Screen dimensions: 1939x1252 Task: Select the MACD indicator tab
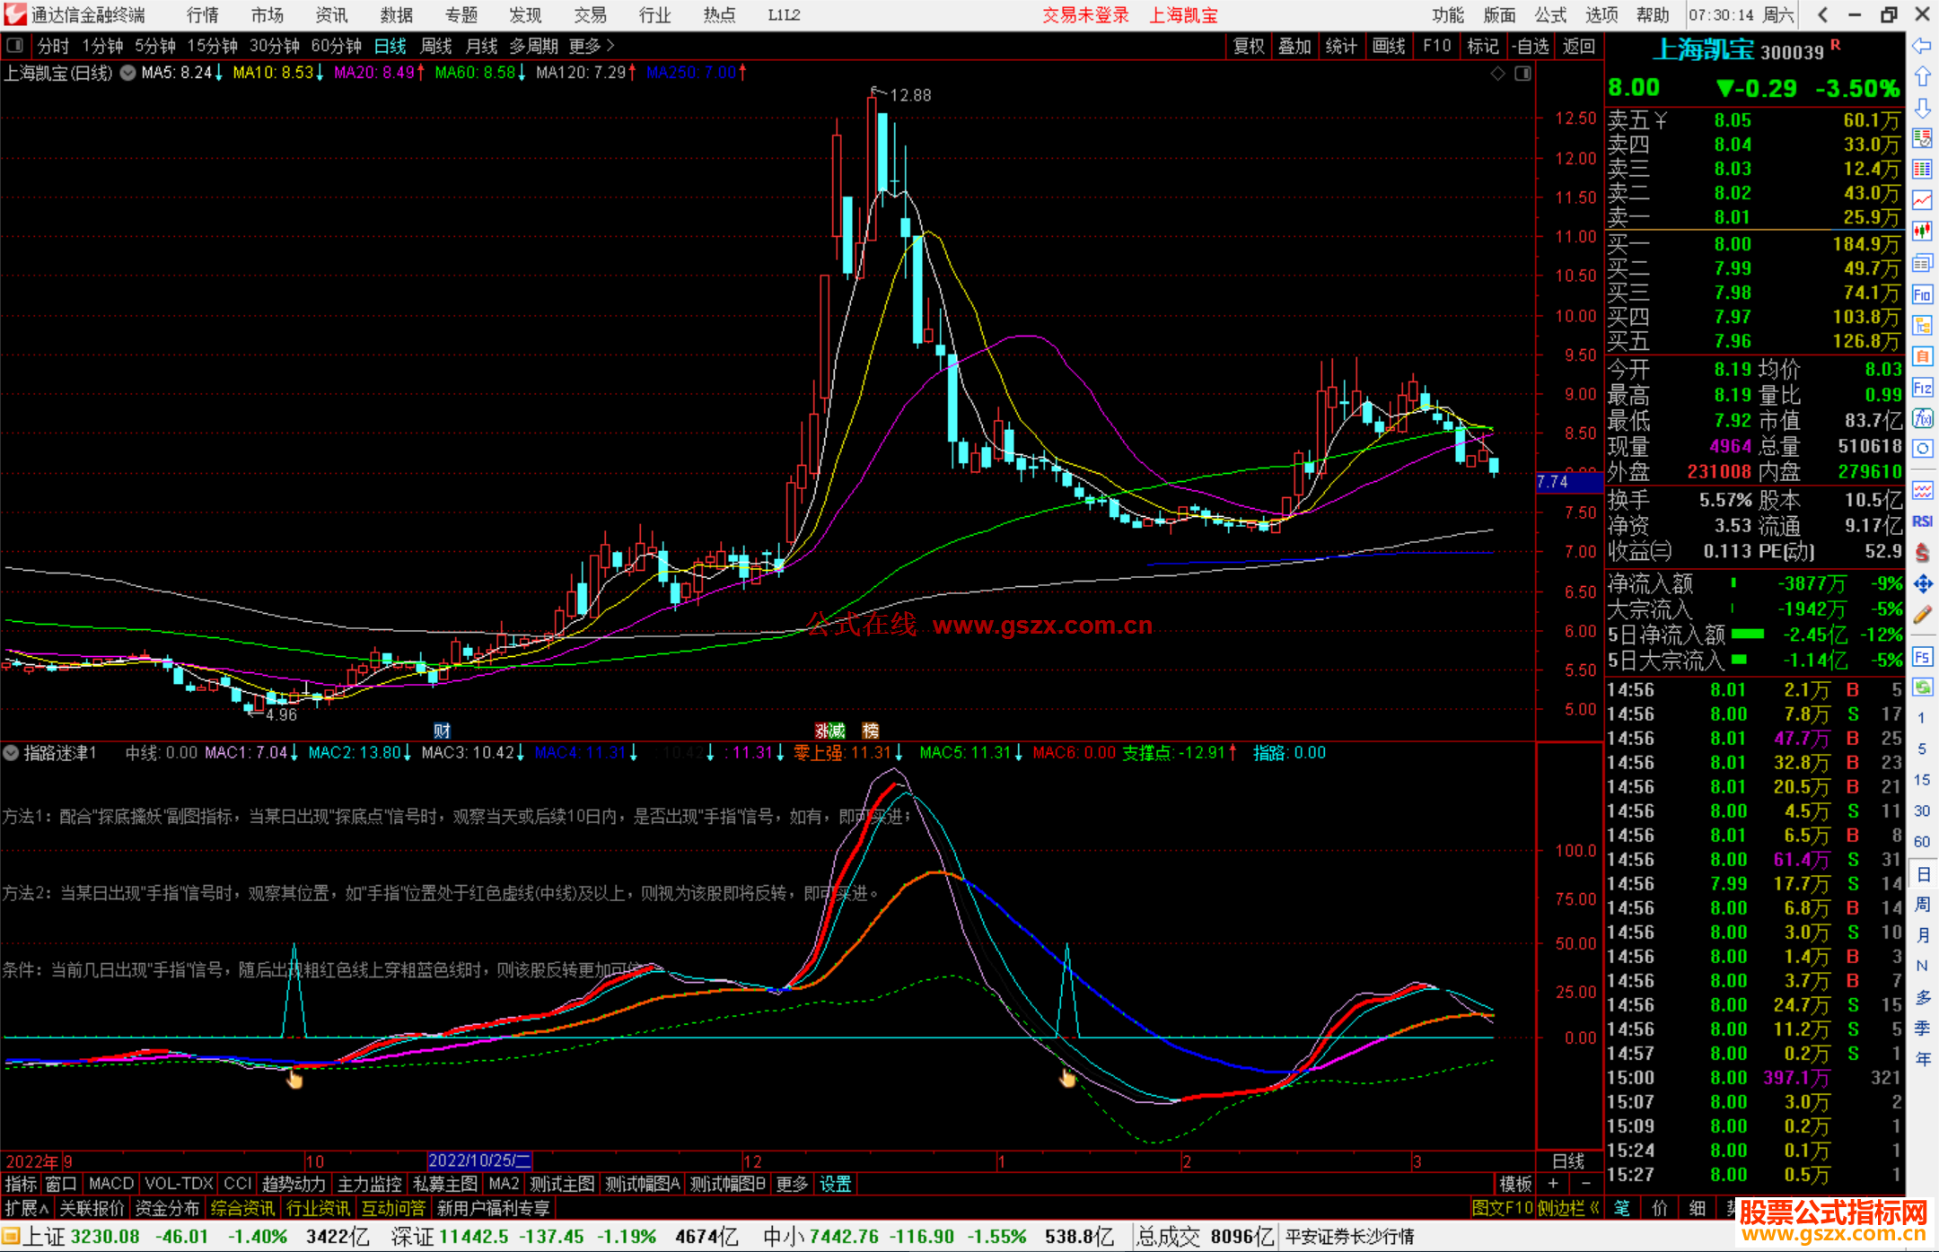(110, 1184)
